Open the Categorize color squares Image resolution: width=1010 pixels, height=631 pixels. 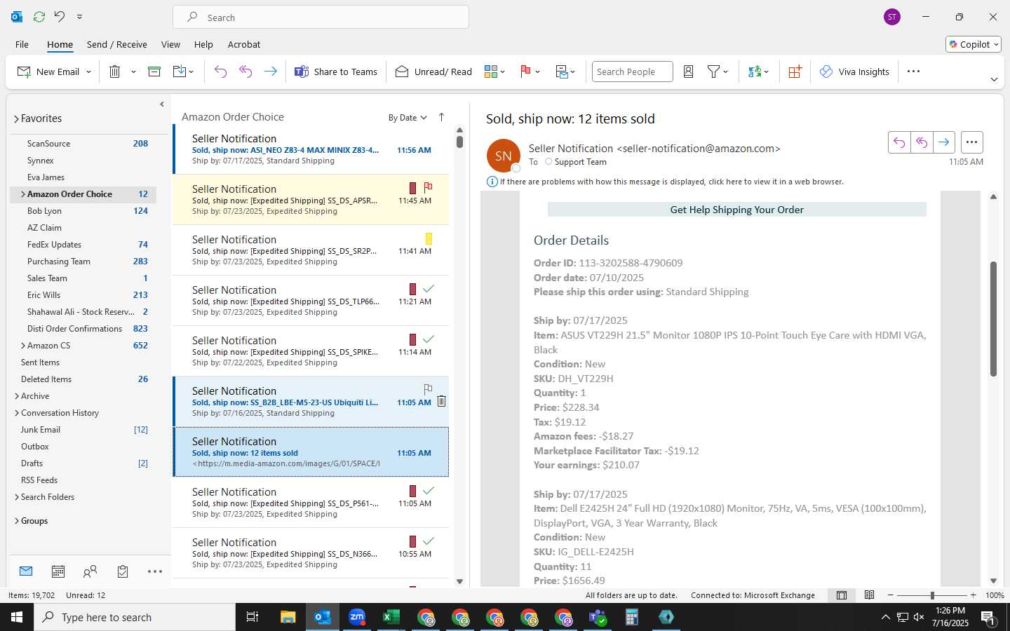click(494, 72)
